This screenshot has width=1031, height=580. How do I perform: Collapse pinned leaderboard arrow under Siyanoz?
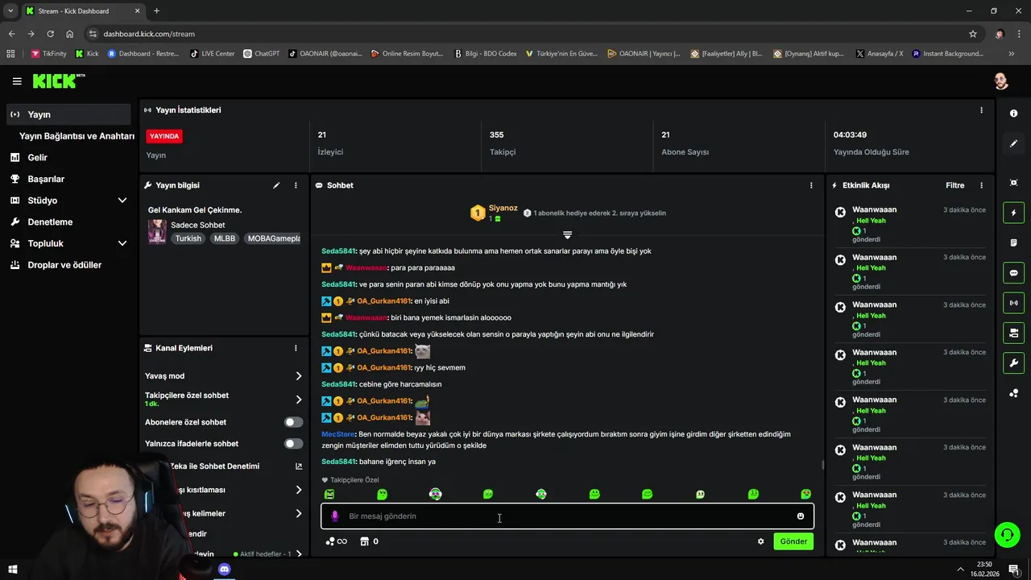(567, 234)
